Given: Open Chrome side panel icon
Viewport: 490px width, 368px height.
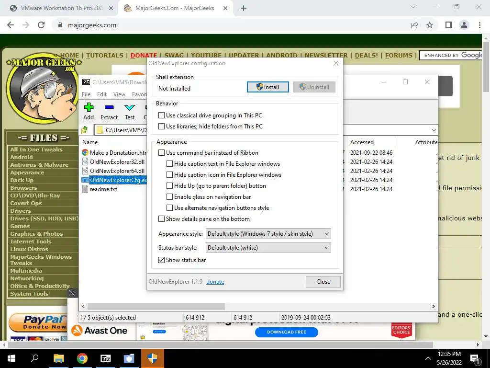Looking at the screenshot, I should (x=449, y=25).
